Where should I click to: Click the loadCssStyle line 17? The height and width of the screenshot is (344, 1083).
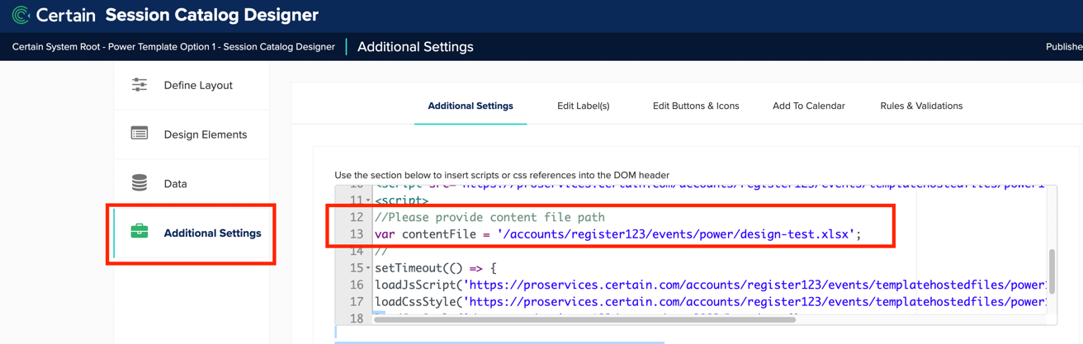pos(710,302)
